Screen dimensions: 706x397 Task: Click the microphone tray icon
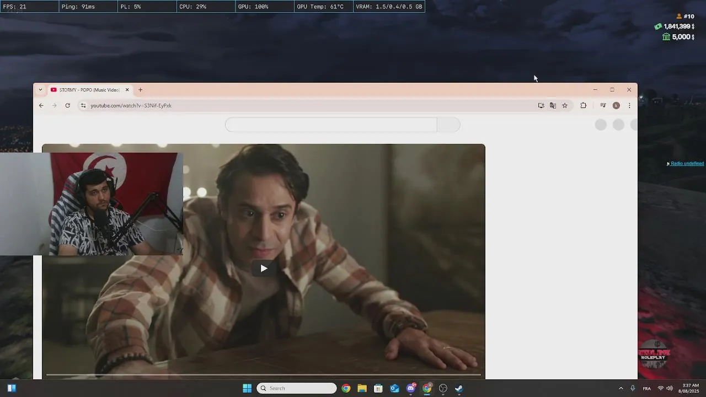pos(633,388)
